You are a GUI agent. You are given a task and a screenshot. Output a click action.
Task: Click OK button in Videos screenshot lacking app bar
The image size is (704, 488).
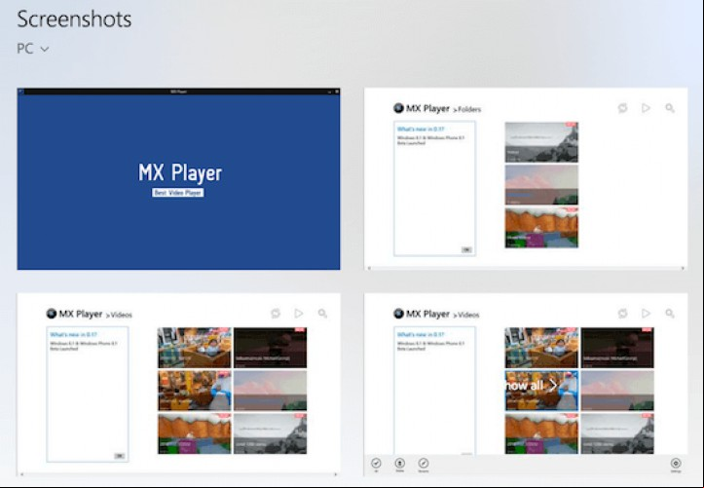coord(120,456)
